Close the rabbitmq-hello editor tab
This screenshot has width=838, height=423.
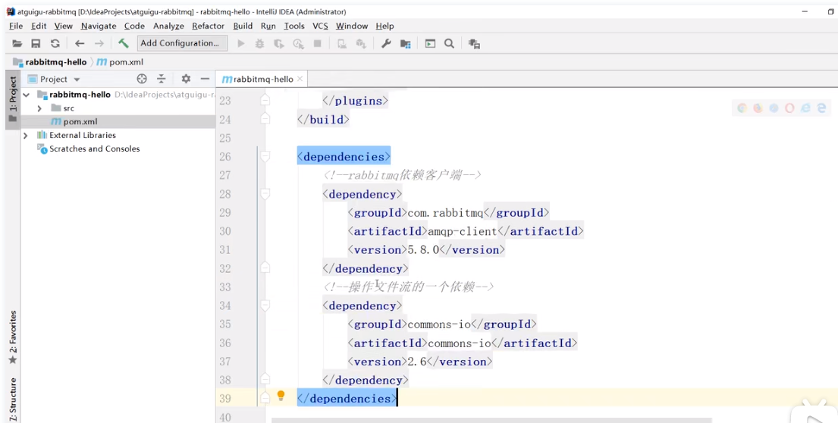coord(300,79)
